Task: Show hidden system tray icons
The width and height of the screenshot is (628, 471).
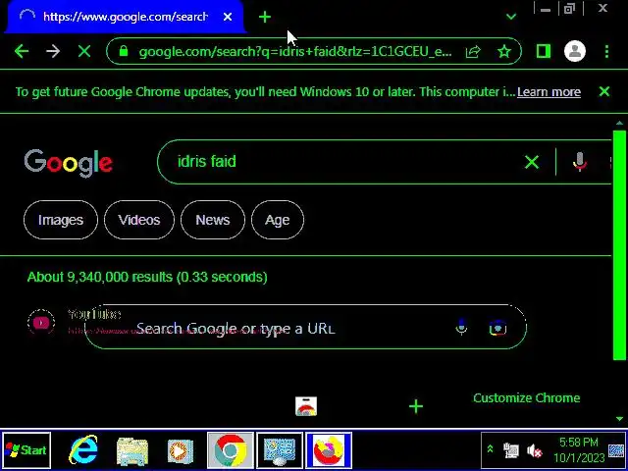Action: (490, 449)
